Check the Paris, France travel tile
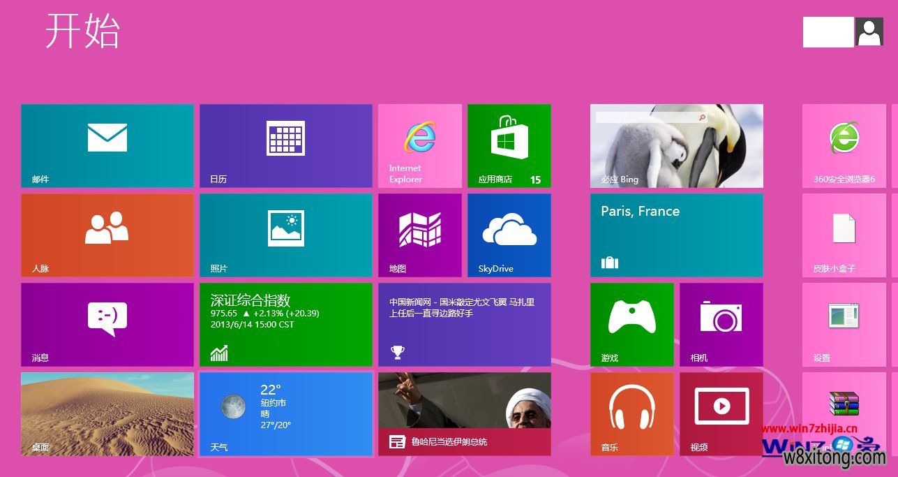This screenshot has width=898, height=477. tap(677, 235)
